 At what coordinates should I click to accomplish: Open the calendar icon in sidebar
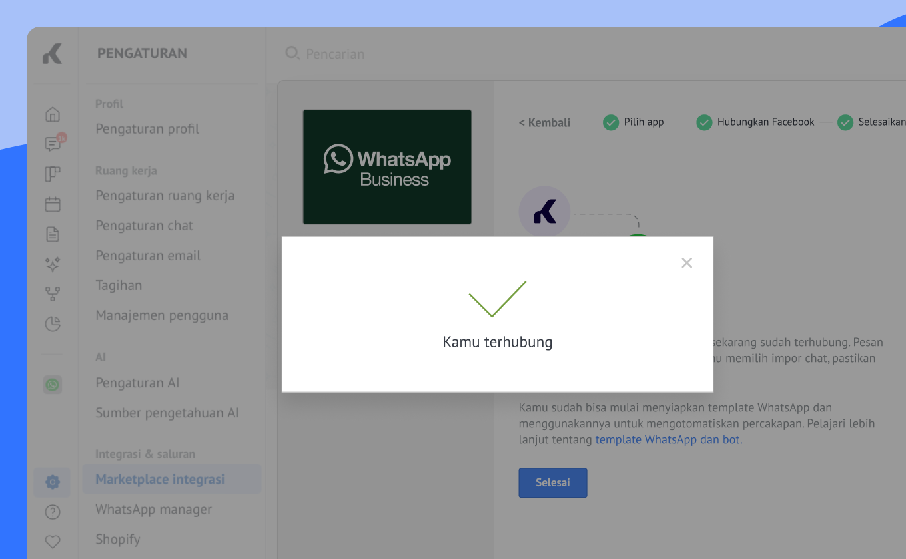tap(53, 204)
